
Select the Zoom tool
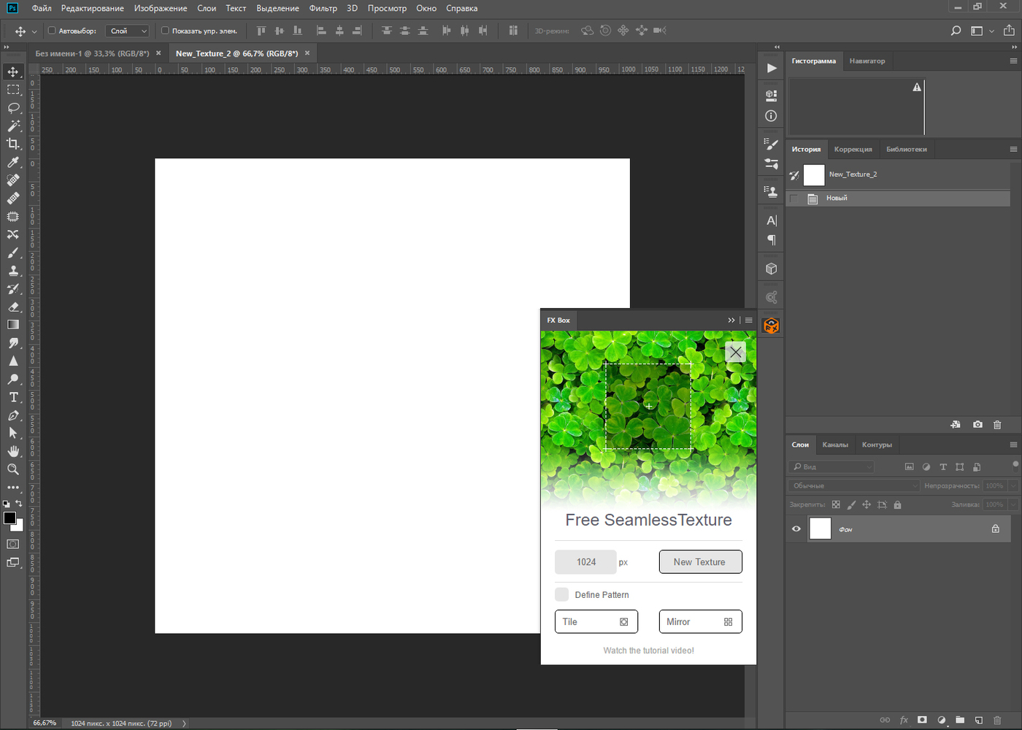pyautogui.click(x=13, y=469)
